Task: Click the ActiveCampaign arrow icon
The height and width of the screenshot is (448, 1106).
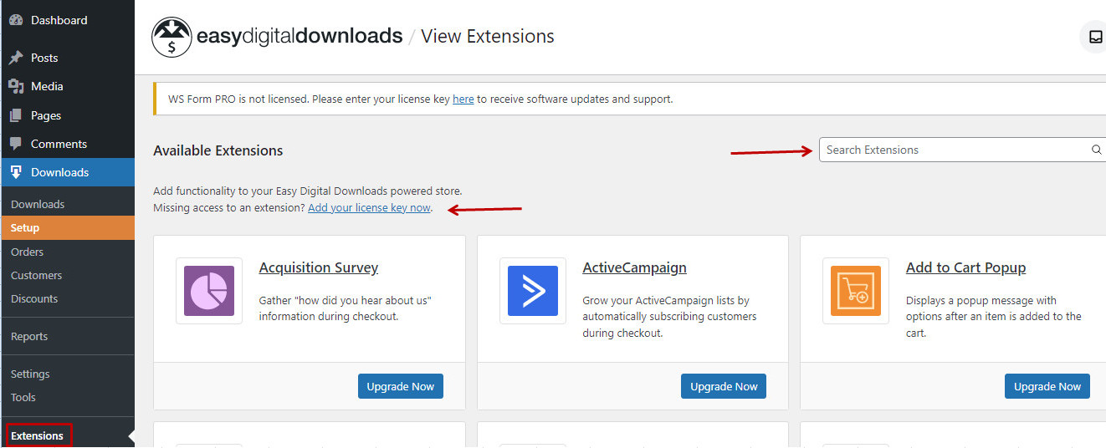Action: coord(533,291)
